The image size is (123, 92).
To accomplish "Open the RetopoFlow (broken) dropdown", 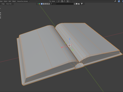I will [x=23, y=1].
